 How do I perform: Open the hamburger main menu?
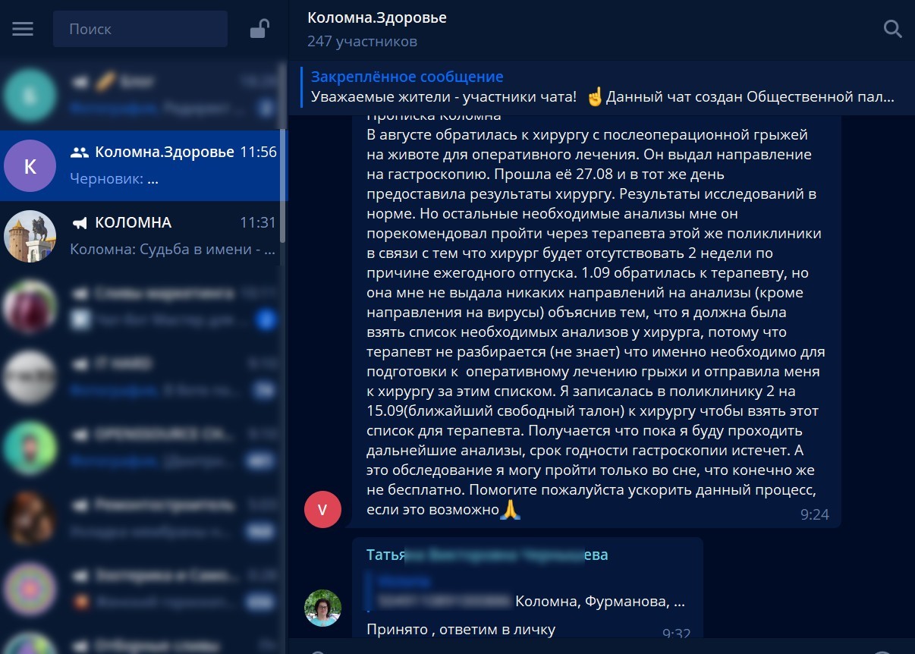coord(23,30)
